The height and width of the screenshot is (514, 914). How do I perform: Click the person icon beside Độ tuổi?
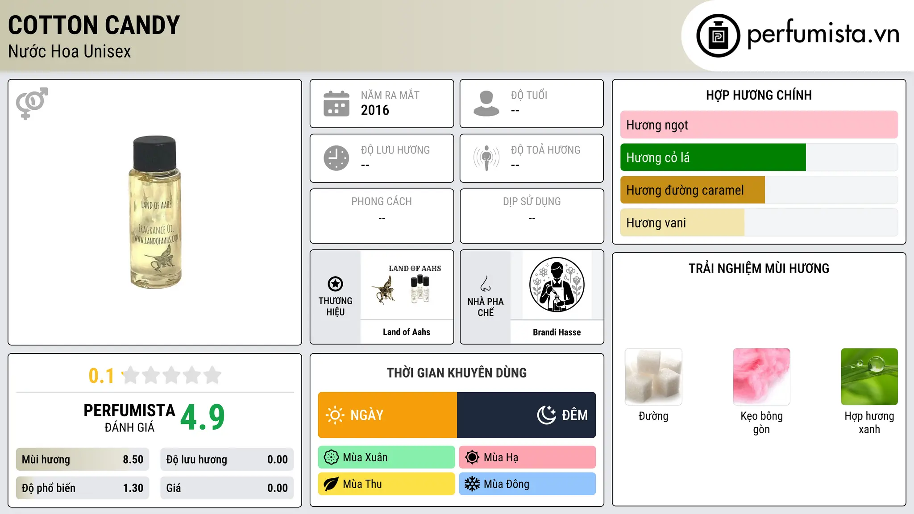coord(486,104)
